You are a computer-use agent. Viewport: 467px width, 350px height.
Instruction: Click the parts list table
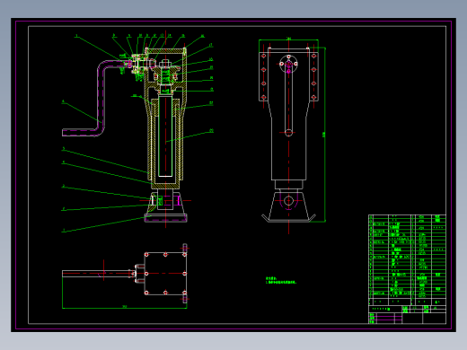(x=407, y=259)
